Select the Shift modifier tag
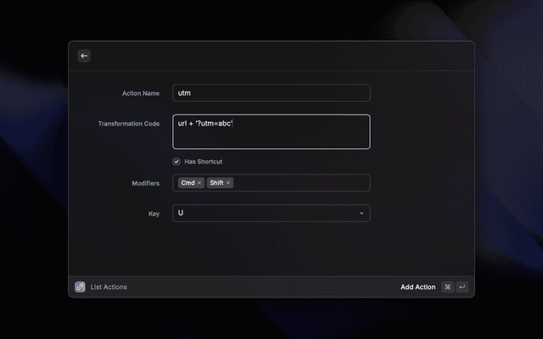Viewport: 543px width, 339px height. pos(216,183)
